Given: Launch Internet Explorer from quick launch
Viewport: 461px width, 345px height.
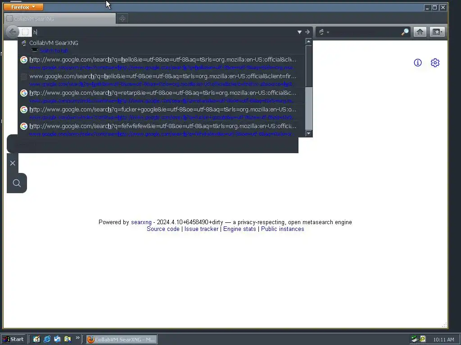Looking at the screenshot, I should [47, 339].
